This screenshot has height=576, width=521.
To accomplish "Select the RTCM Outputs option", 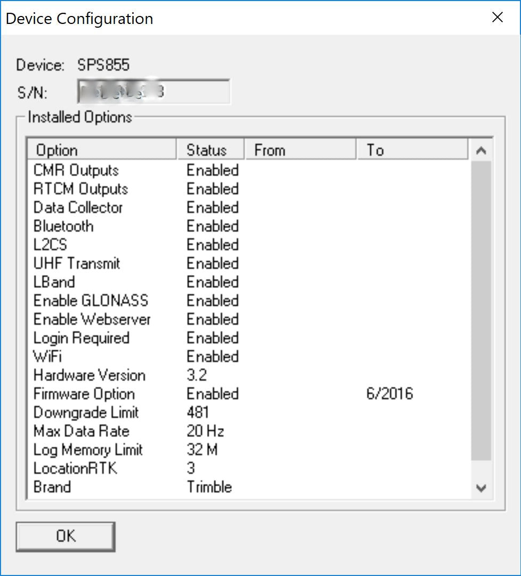I will pyautogui.click(x=80, y=189).
